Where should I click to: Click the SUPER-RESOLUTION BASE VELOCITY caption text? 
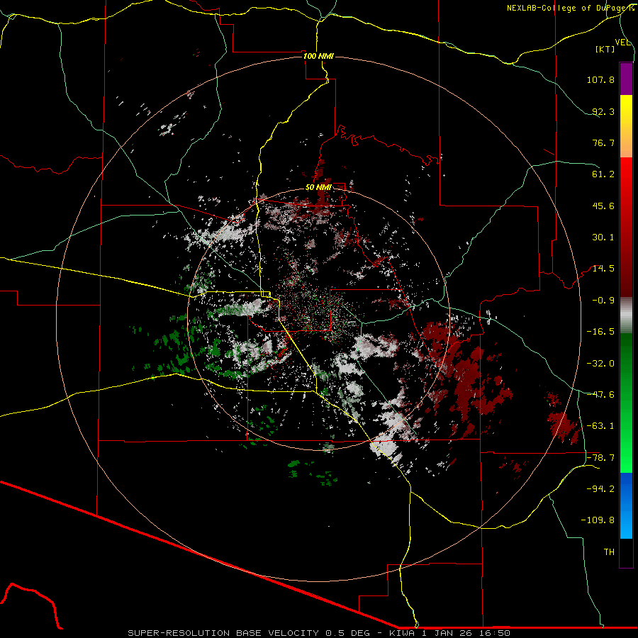223,633
